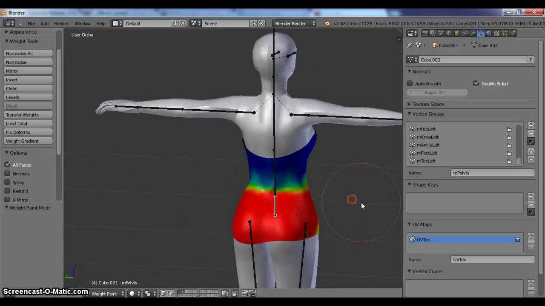The height and width of the screenshot is (306, 545).
Task: Enable face selection masking for painting
Action: (163, 293)
